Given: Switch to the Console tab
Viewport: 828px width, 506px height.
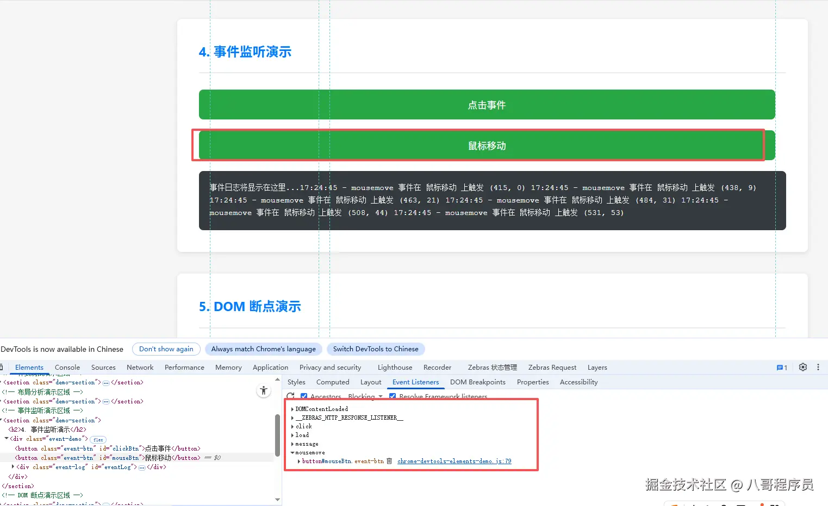Looking at the screenshot, I should 67,367.
